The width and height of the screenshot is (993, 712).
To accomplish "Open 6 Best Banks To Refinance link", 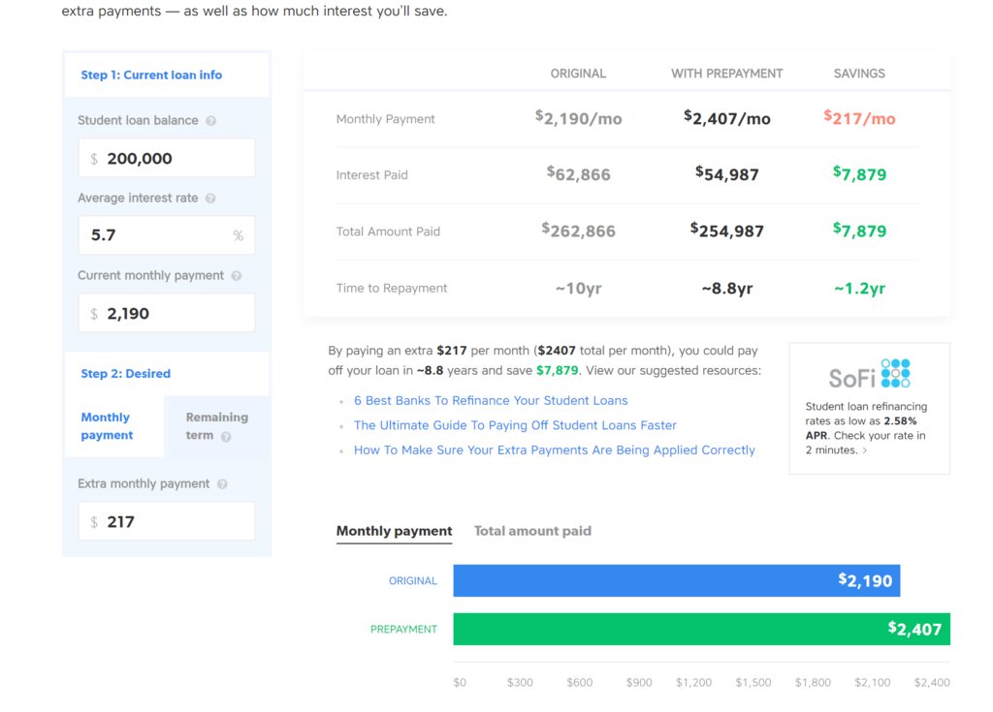I will point(491,401).
